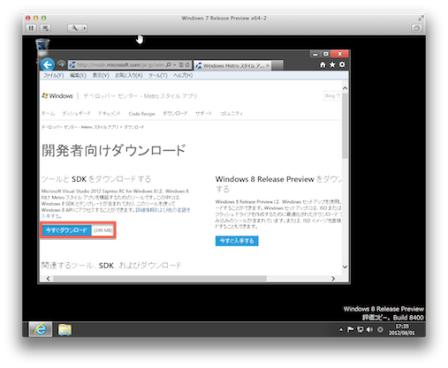448x368 pixels.
Task: Click the 今すぐダウンロード button
Action: pyautogui.click(x=66, y=230)
